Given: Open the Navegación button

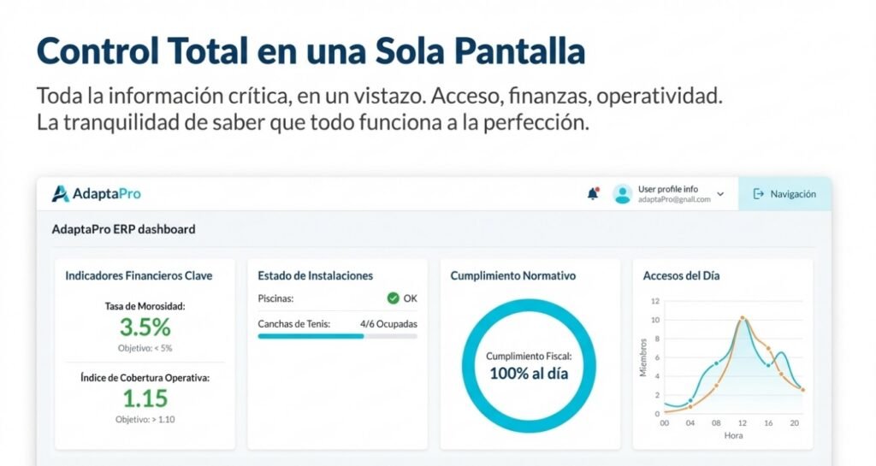Looking at the screenshot, I should tap(784, 194).
